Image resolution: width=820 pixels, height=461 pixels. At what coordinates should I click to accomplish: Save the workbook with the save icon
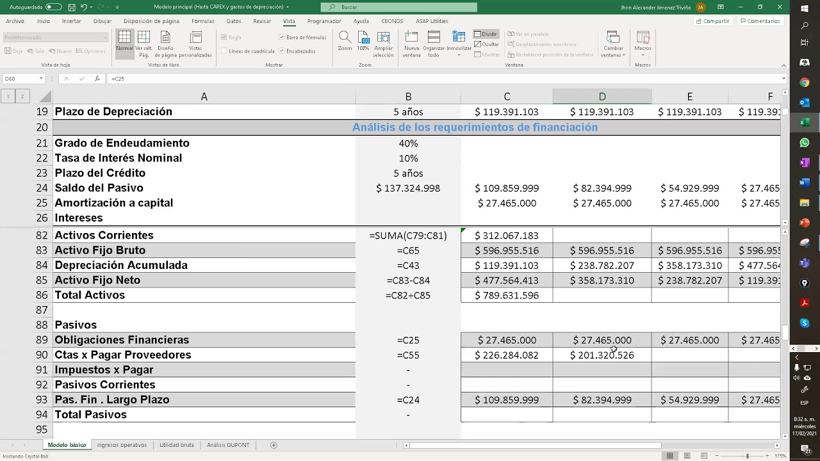71,7
